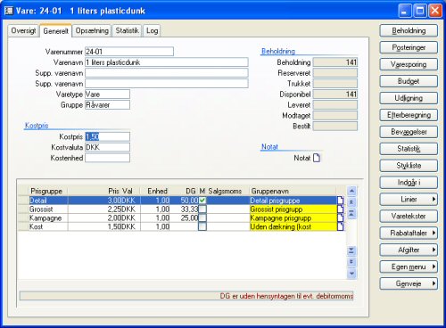Click the Beholdning section link
This screenshot has width=446, height=328.
coord(278,51)
